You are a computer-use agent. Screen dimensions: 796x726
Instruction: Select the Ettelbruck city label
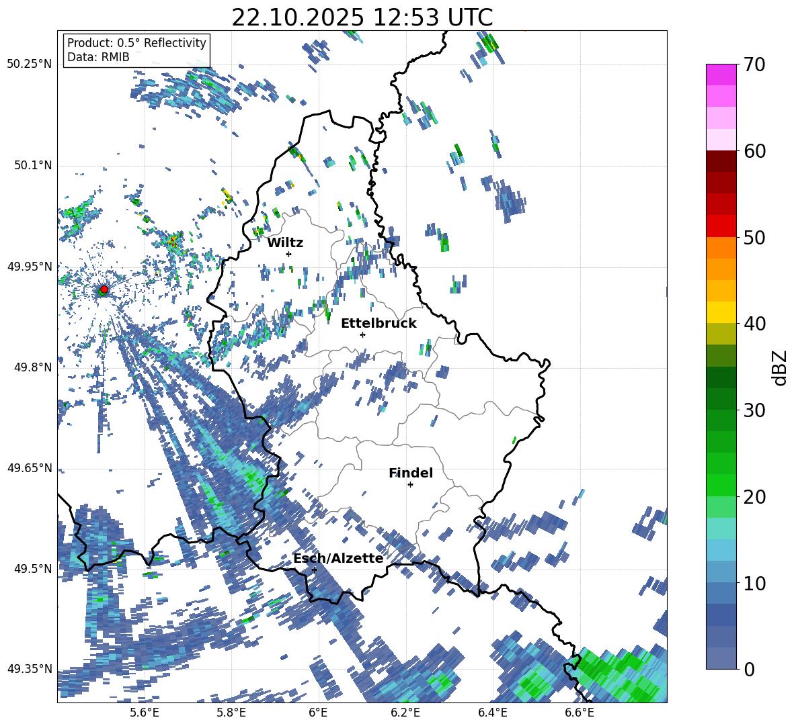click(x=379, y=324)
